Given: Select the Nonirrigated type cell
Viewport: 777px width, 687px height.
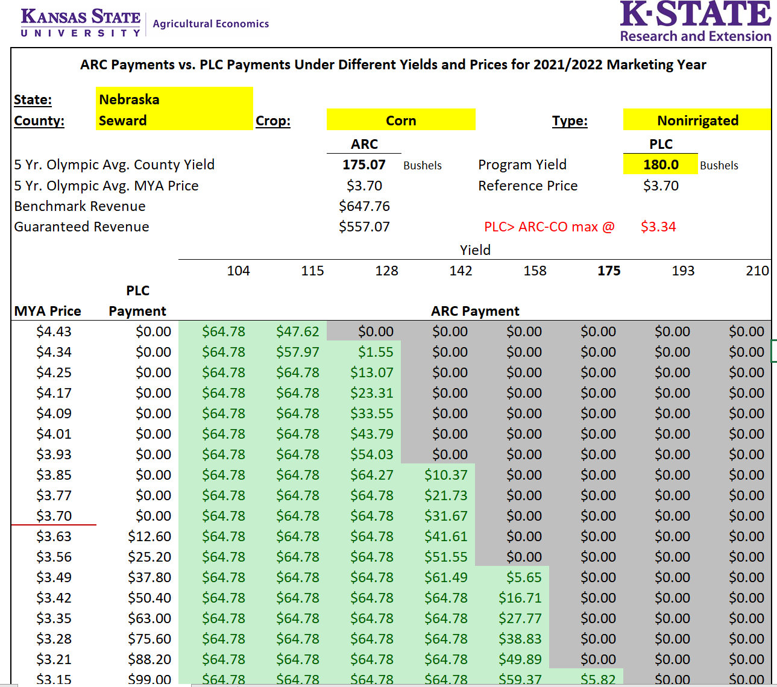Looking at the screenshot, I should 697,121.
